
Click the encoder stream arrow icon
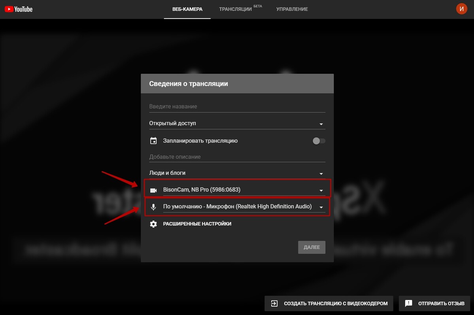274,304
